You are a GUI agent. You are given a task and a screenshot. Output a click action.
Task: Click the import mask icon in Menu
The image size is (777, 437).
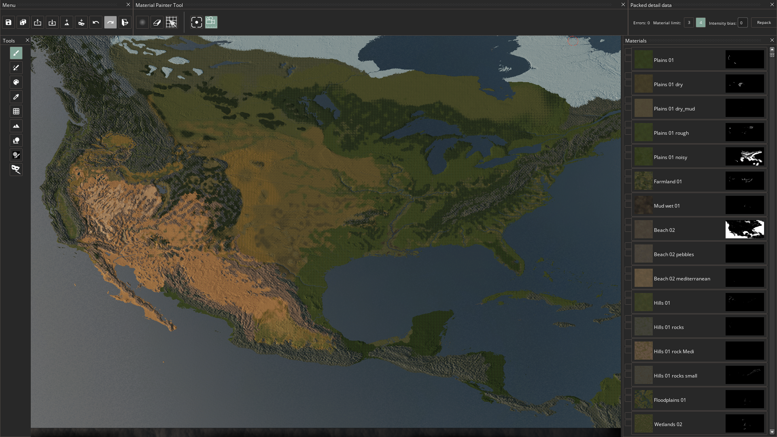[x=81, y=22]
